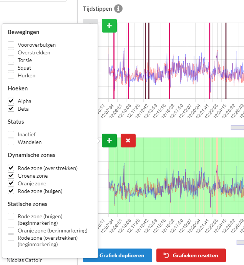Viewport: 244px width, 265px height.
Task: Uncheck Groene zone dynamic zone
Action: (11, 176)
